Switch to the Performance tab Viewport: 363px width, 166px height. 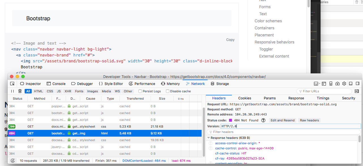tap(142, 84)
